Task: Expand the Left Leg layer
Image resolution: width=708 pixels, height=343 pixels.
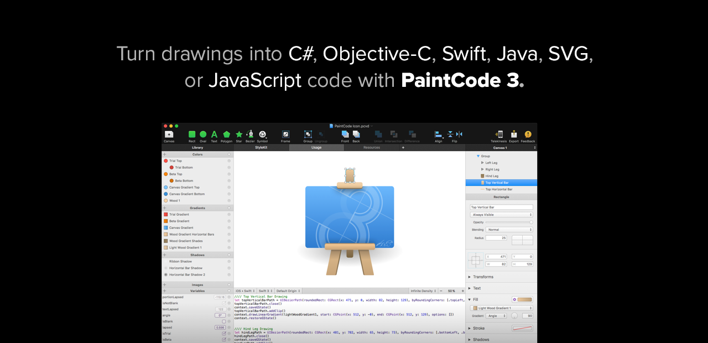Action: (x=482, y=163)
